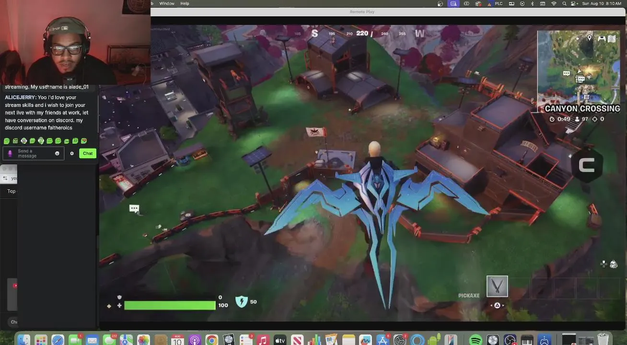
Task: Click the purple microphone icon in chat
Action: pos(10,153)
